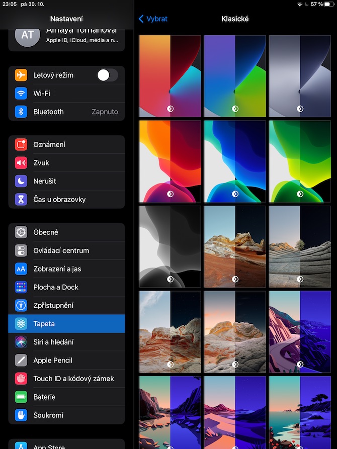This screenshot has height=449, width=337.
Task: Tap the hourglass Čas u obrazovky icon
Action: 21,199
